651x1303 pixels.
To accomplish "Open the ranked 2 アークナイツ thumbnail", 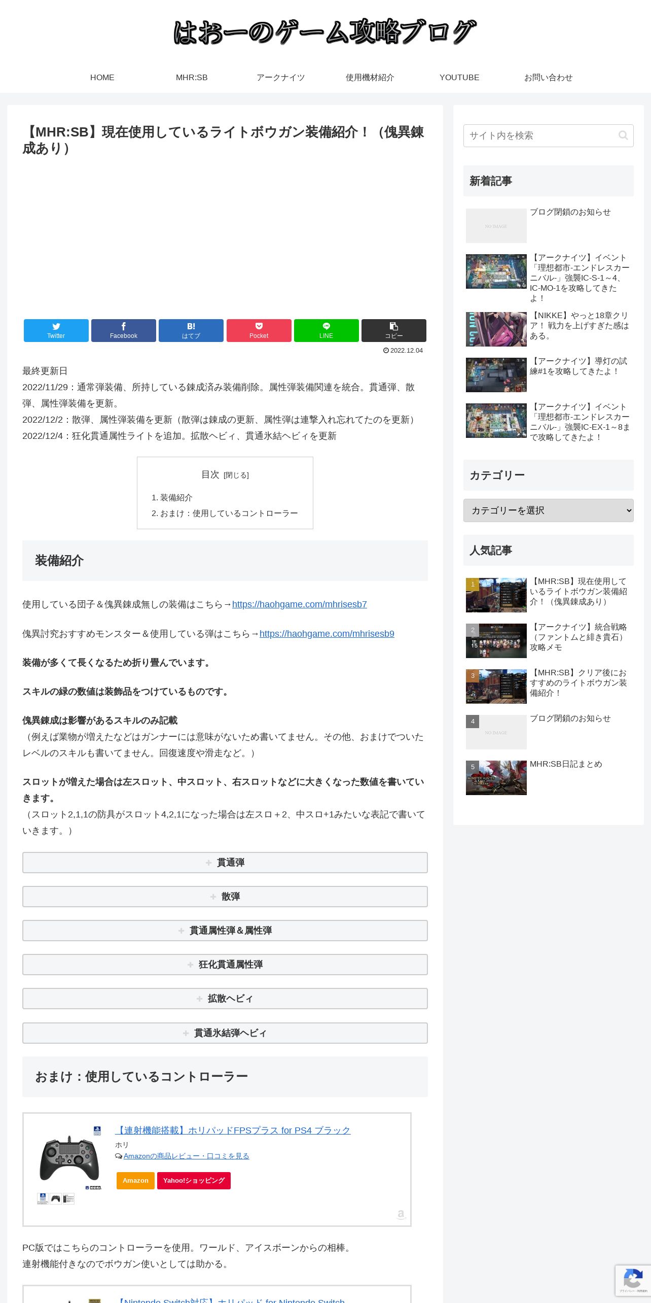I will [496, 641].
